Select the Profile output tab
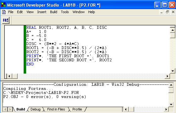The image size is (176, 113). (x=77, y=109)
